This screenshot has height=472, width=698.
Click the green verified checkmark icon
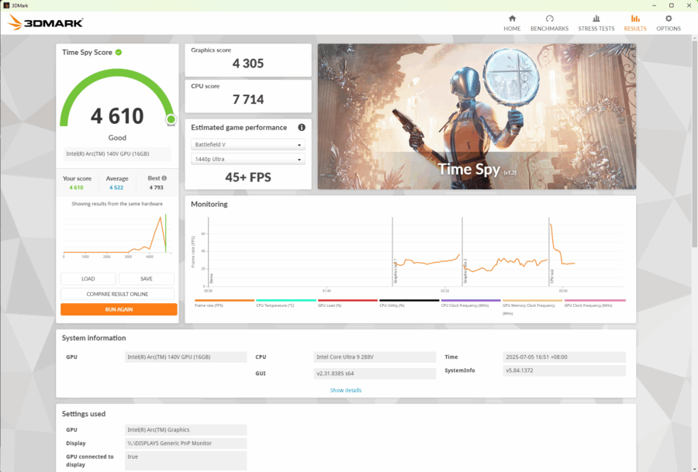coord(119,52)
